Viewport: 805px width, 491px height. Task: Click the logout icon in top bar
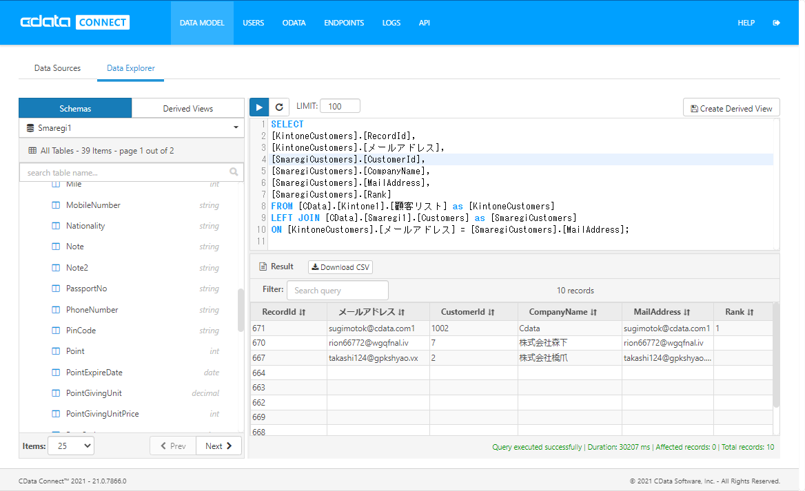[x=776, y=23]
